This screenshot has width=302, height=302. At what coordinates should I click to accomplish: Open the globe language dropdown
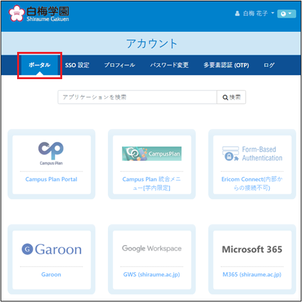click(x=287, y=14)
